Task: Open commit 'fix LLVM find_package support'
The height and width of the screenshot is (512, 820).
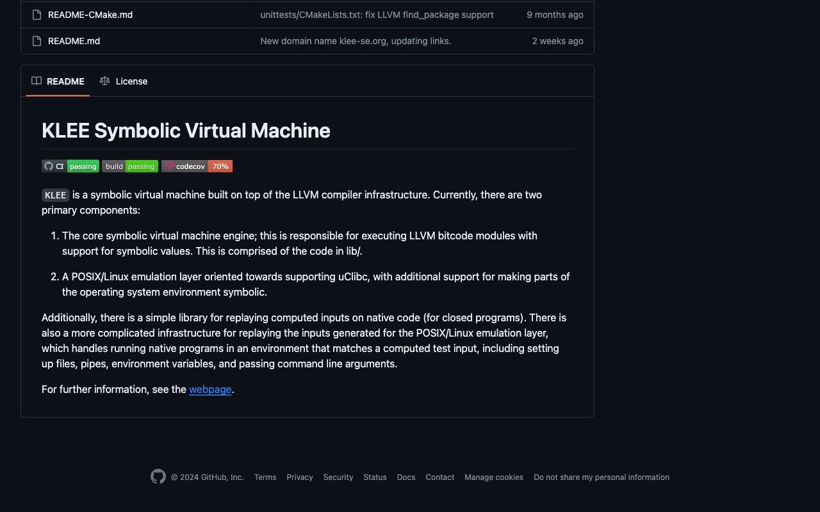Action: [x=377, y=15]
